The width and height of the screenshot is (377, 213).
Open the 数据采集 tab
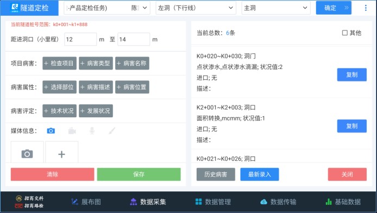pos(148,202)
